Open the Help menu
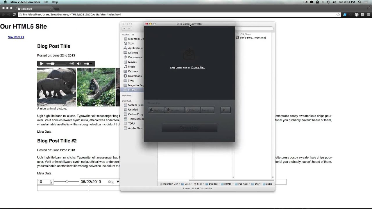Viewport: 372px width, 209px height. (x=55, y=2)
